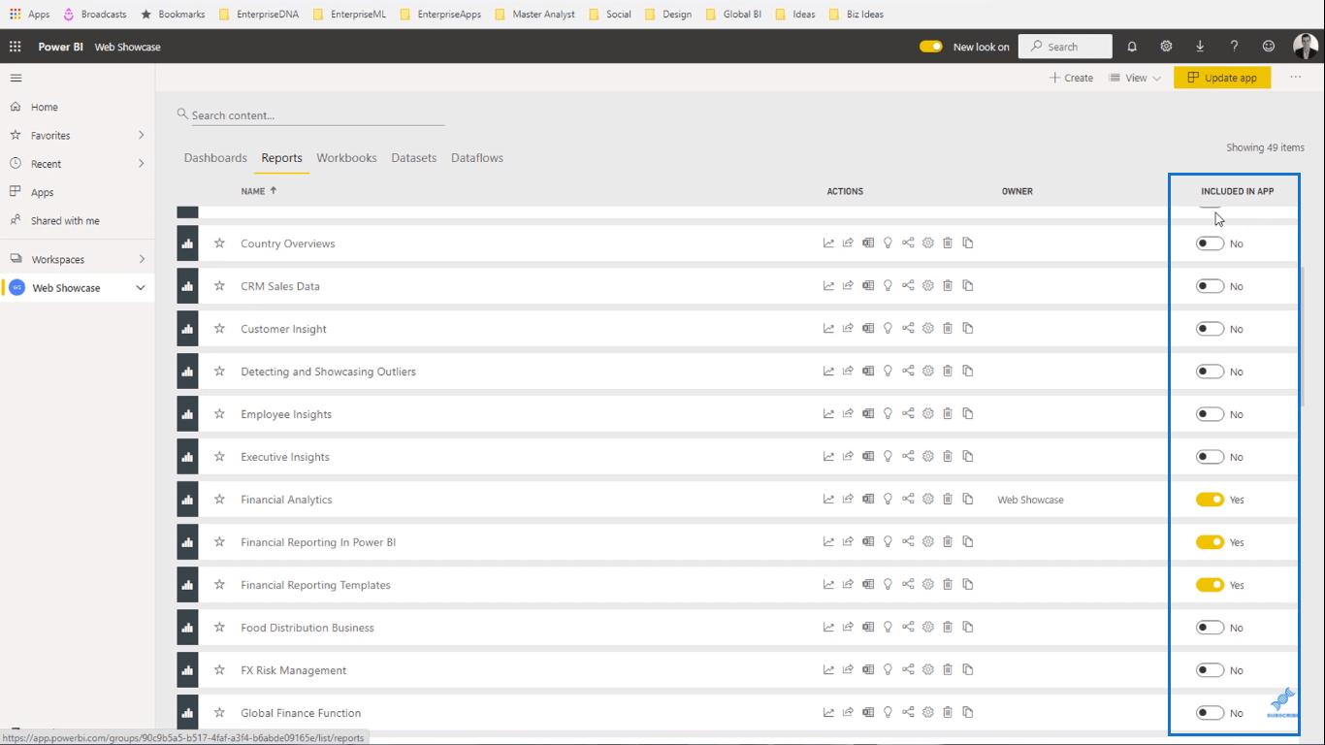Collapse the Web Showcase workspace chevron
Viewport: 1325px width, 745px height.
(141, 288)
